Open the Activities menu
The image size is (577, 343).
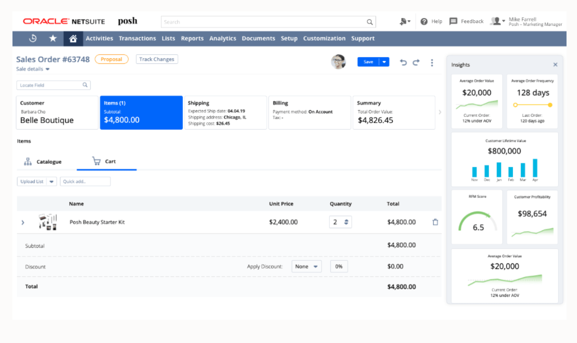tap(99, 38)
